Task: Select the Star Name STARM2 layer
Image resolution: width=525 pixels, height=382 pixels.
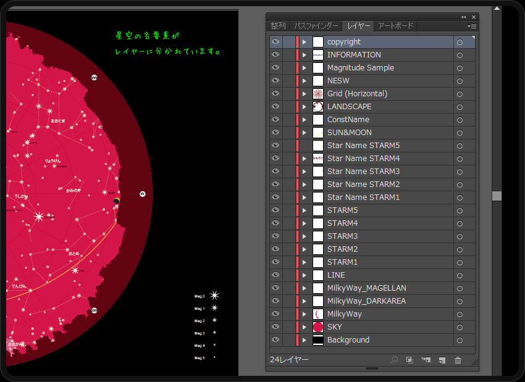Action: pos(363,185)
